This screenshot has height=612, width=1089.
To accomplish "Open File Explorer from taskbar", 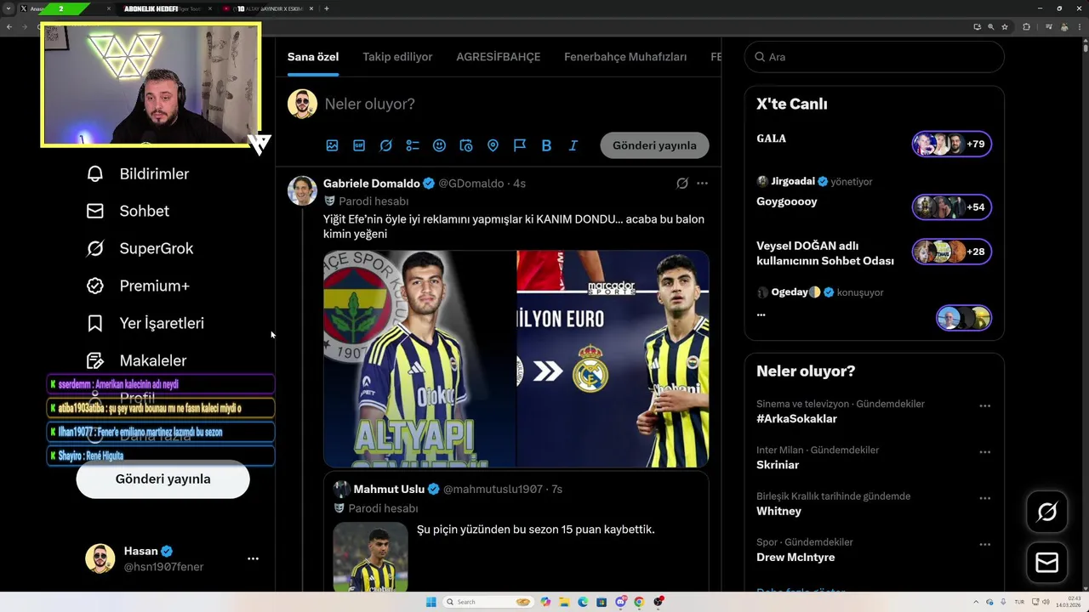I will point(564,602).
